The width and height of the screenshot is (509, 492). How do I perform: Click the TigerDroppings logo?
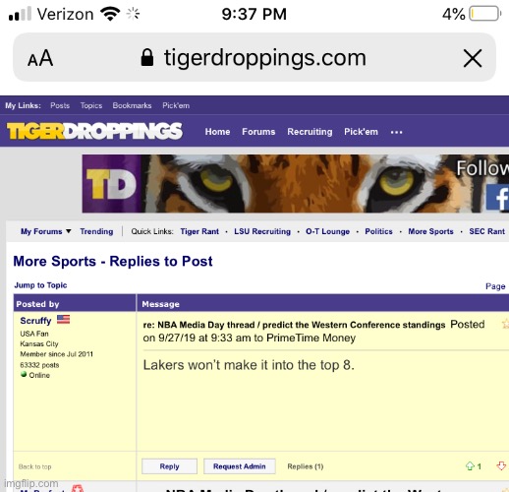tap(94, 131)
